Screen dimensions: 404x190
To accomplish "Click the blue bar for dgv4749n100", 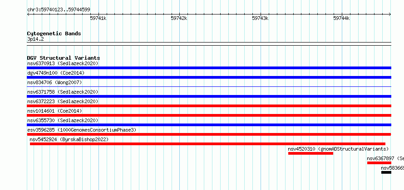I will (x=209, y=77).
